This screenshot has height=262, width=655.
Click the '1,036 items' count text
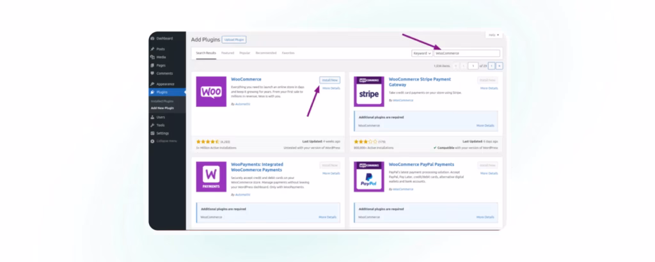coord(442,66)
